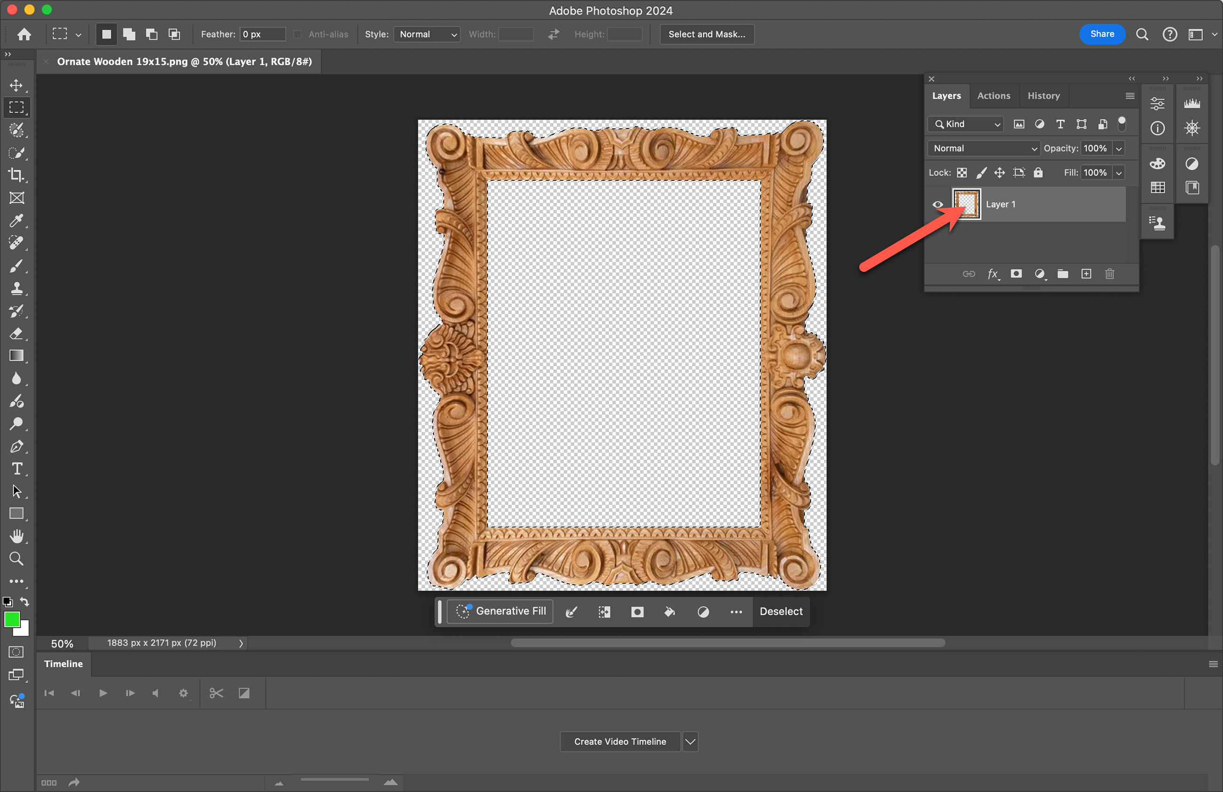Switch to the Actions tab
This screenshot has width=1223, height=792.
pos(993,96)
